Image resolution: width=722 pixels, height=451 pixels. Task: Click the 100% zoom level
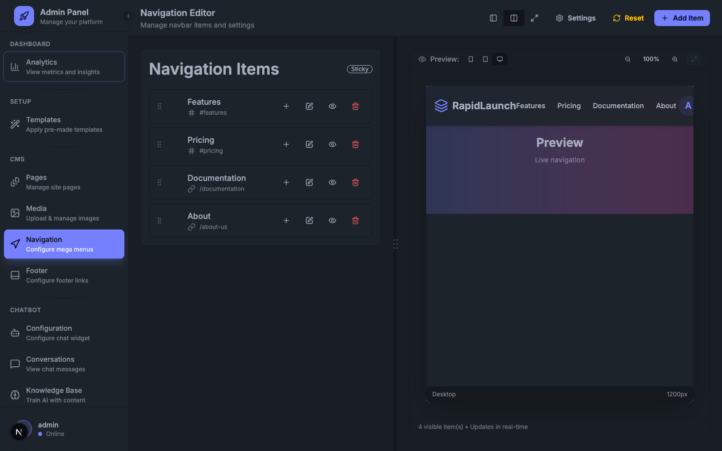651,59
